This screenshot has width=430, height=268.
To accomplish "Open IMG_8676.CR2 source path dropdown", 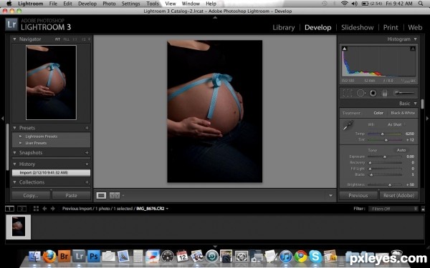I will [x=167, y=209].
